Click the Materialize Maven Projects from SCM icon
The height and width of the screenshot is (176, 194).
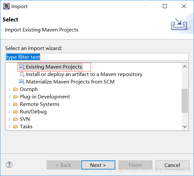click(22, 82)
